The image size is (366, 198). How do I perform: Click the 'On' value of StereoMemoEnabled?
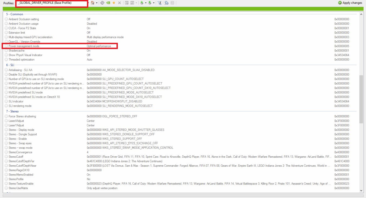point(89,175)
